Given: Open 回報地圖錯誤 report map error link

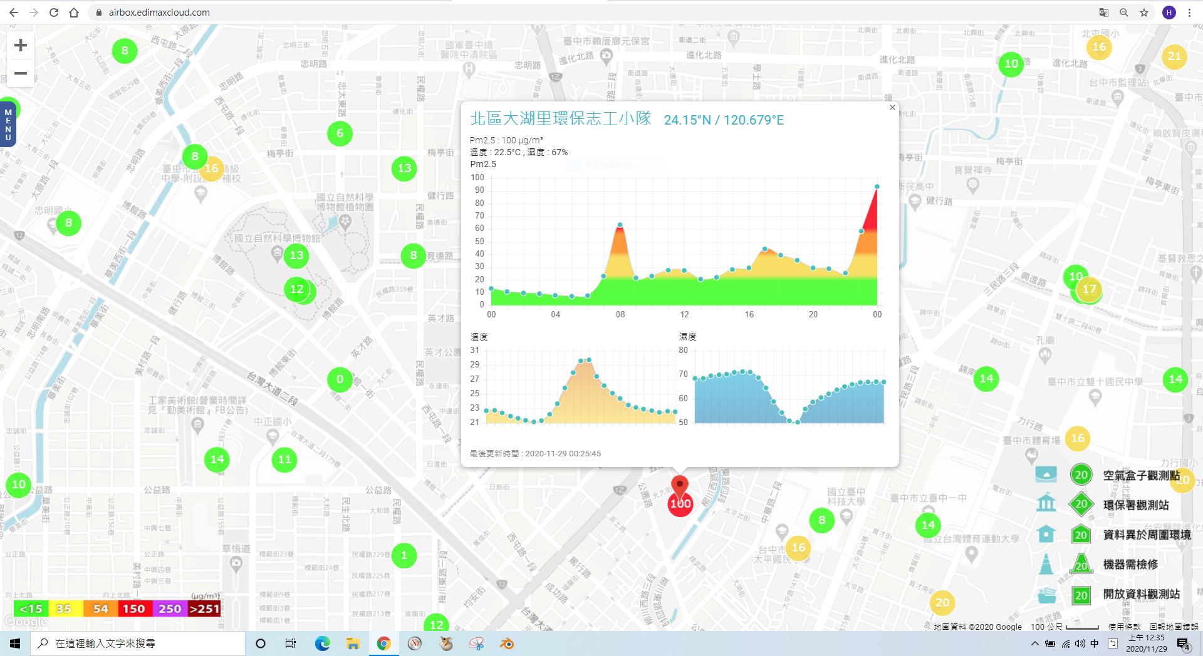Looking at the screenshot, I should point(1174,626).
